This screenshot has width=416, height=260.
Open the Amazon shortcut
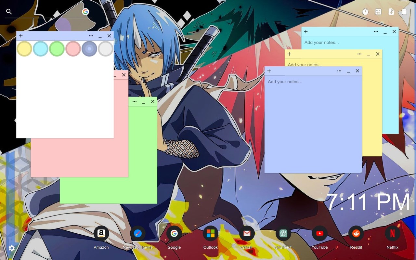point(101,233)
